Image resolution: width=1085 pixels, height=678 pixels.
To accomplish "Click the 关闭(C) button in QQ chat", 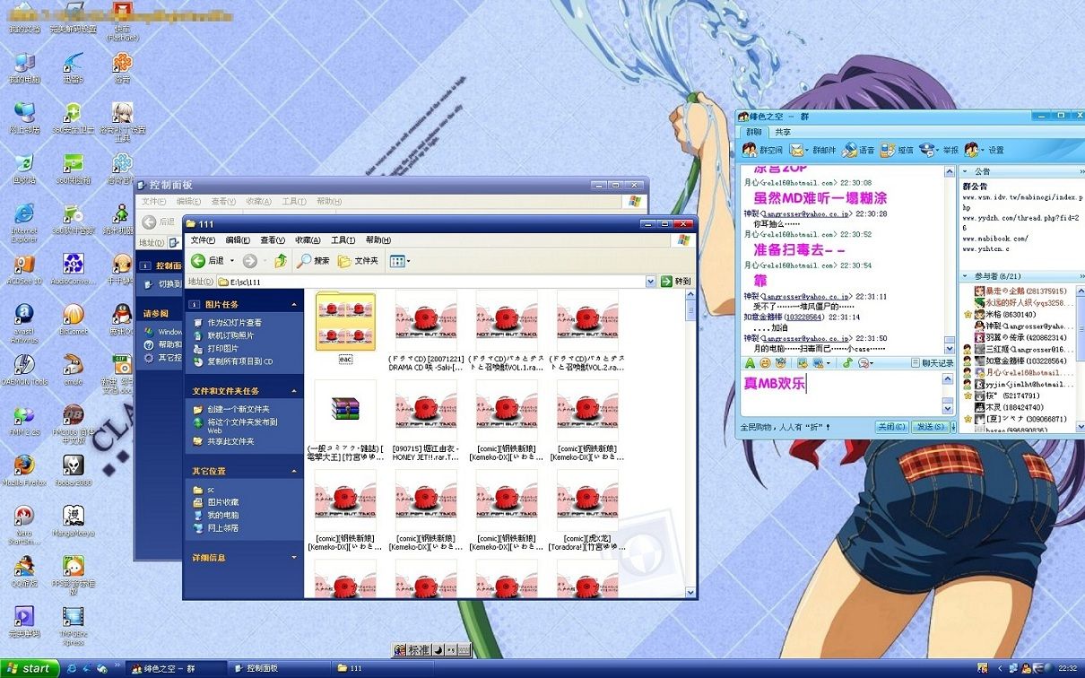I will pos(892,427).
